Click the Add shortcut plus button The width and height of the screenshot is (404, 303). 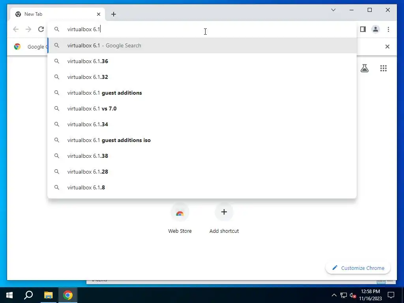click(224, 212)
